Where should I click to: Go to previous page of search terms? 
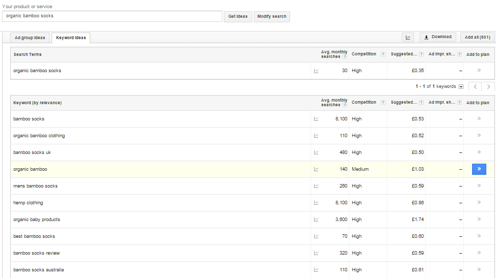475,87
